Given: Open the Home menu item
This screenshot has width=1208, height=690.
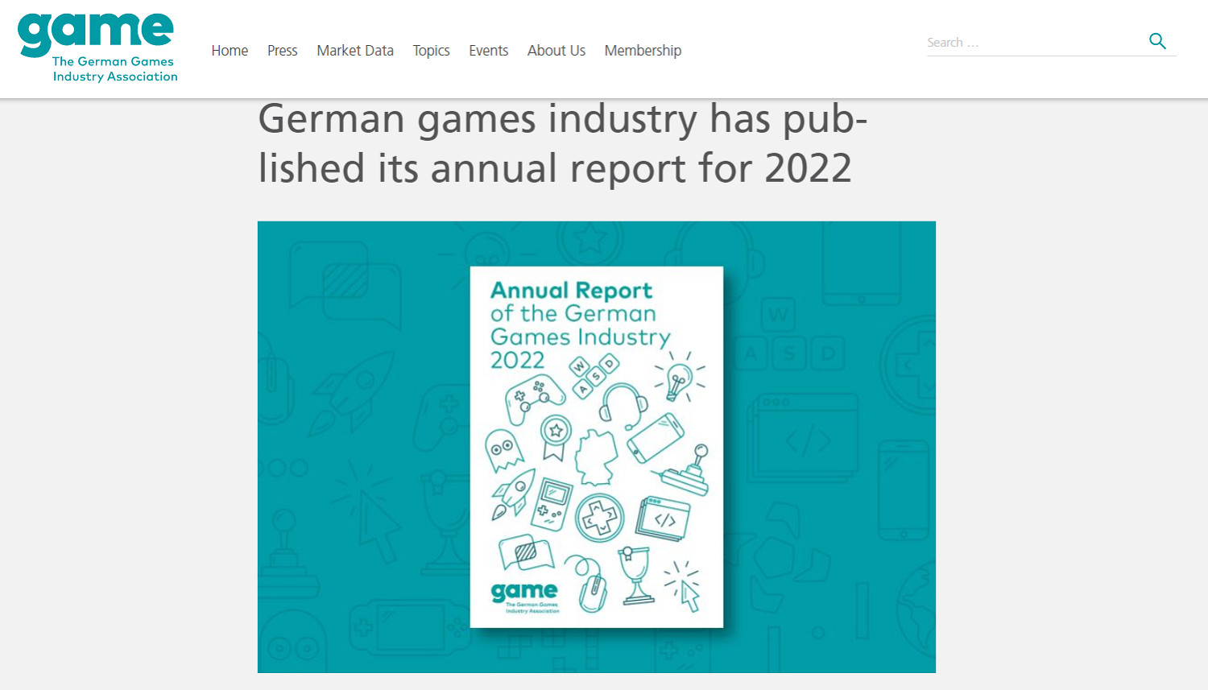Looking at the screenshot, I should [x=230, y=51].
